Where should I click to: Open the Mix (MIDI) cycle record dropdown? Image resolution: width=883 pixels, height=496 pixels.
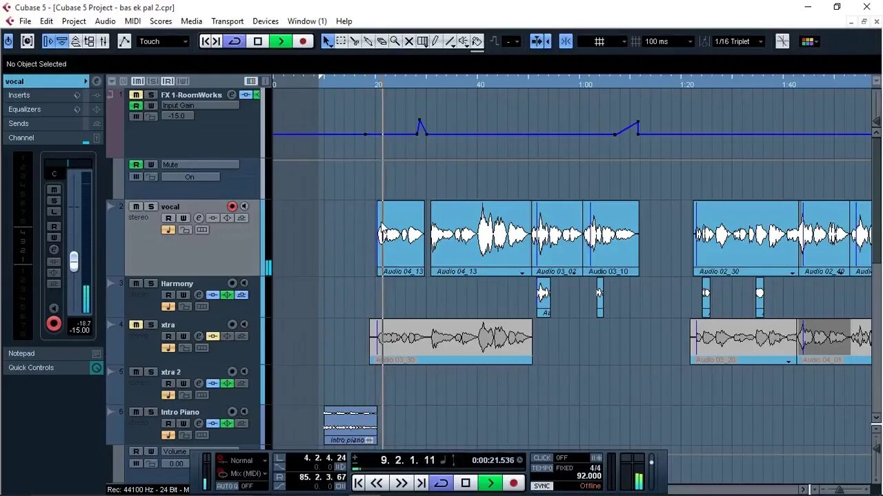click(x=242, y=473)
